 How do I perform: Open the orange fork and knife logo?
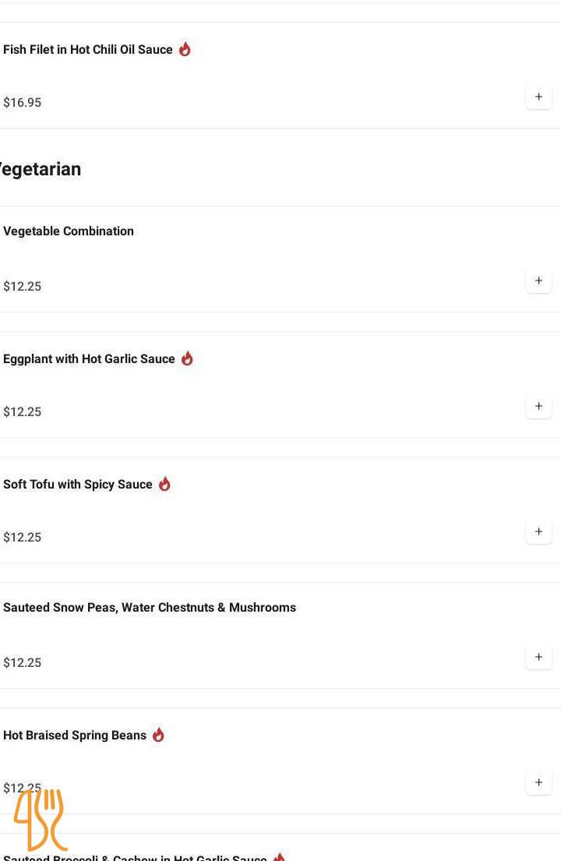(40, 820)
